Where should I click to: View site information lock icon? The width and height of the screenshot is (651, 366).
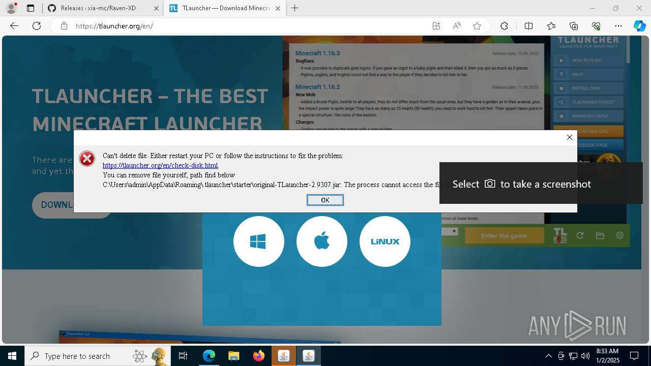click(64, 26)
